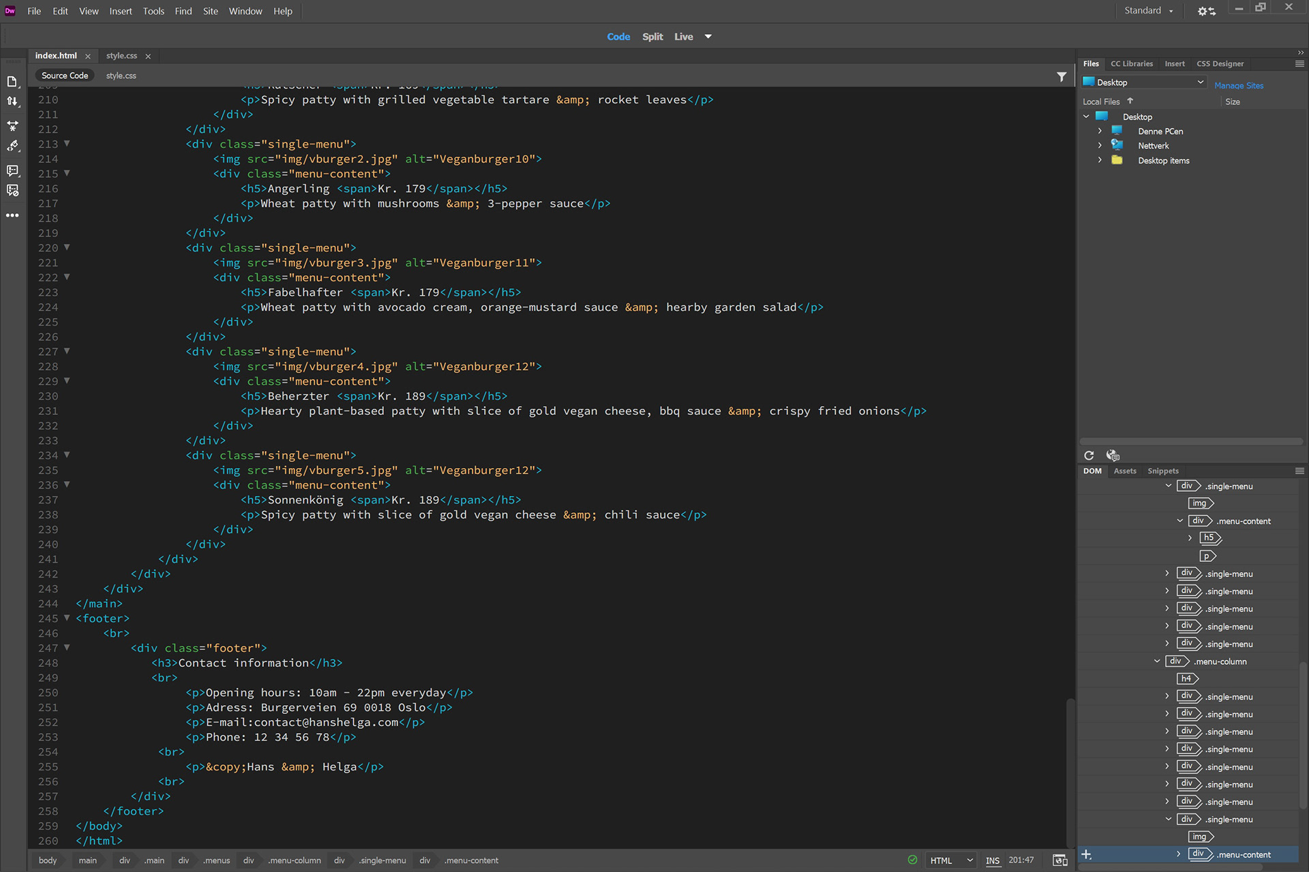Click the filter funnel icon above code
The height and width of the screenshot is (872, 1309).
[x=1062, y=77]
